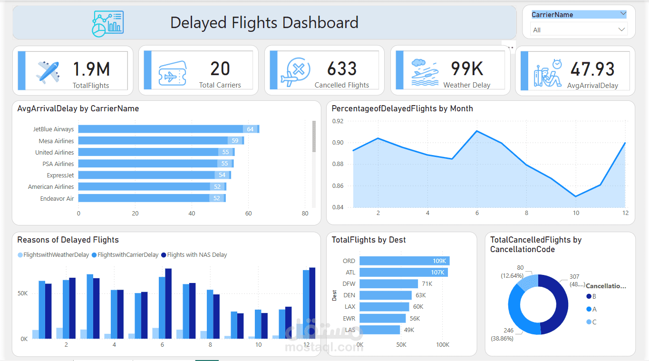Click the 633 Cancelled Flights value
The image size is (649, 361).
coord(342,69)
